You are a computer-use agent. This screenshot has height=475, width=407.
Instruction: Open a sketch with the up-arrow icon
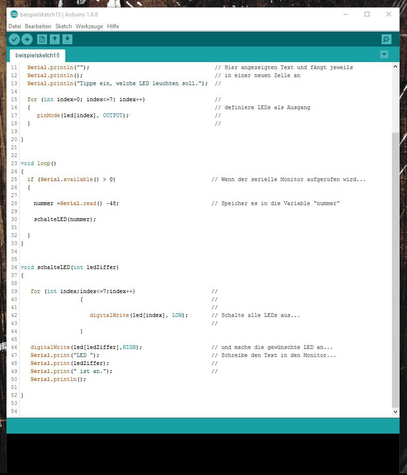coord(55,39)
